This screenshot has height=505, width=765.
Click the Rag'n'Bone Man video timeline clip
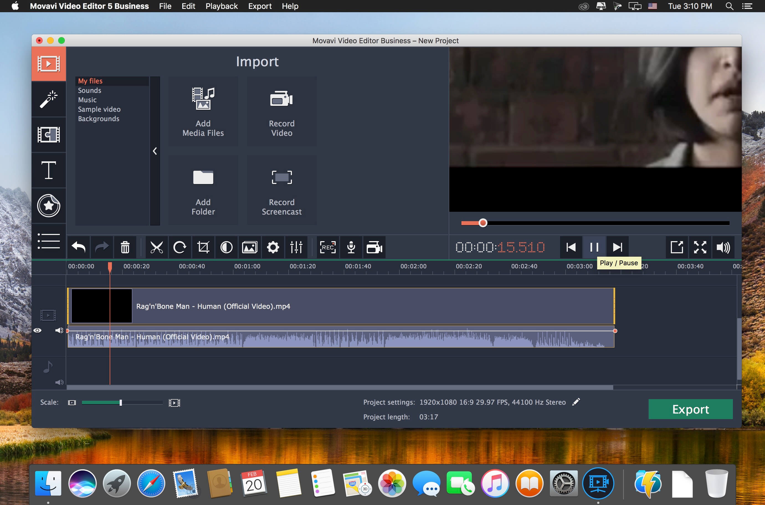coord(341,306)
